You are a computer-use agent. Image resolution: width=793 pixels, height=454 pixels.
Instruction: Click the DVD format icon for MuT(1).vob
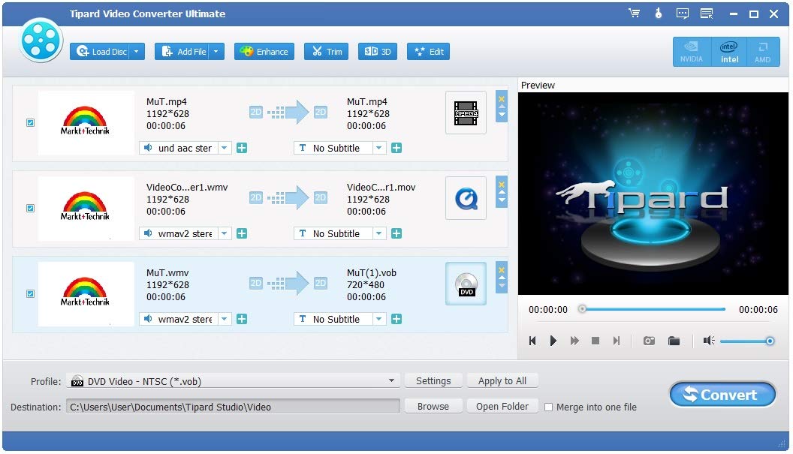click(x=466, y=284)
